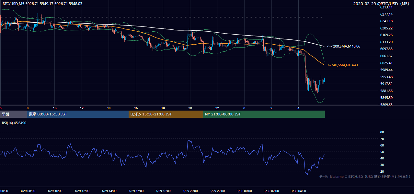Select the ロンドン 15:30-21:00 JST session bar
The width and height of the screenshot is (414, 194).
[x=166, y=114]
